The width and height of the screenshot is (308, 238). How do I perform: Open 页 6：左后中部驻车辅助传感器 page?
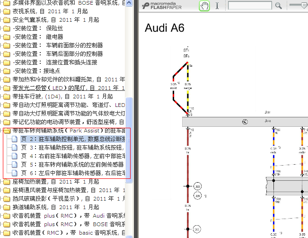(73, 173)
